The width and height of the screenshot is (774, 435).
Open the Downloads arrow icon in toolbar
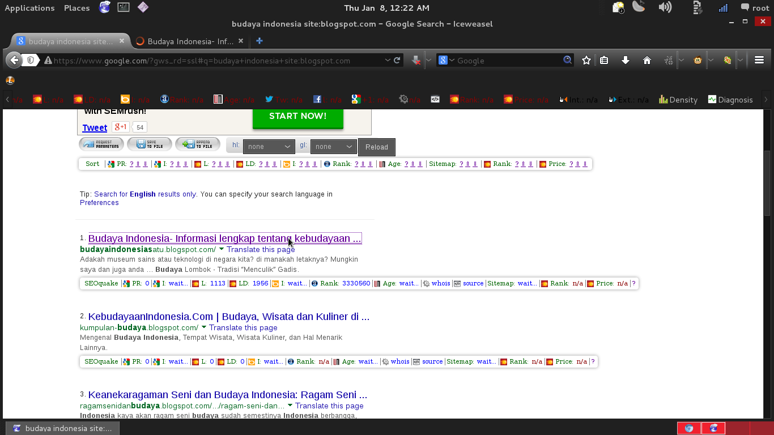(x=626, y=60)
